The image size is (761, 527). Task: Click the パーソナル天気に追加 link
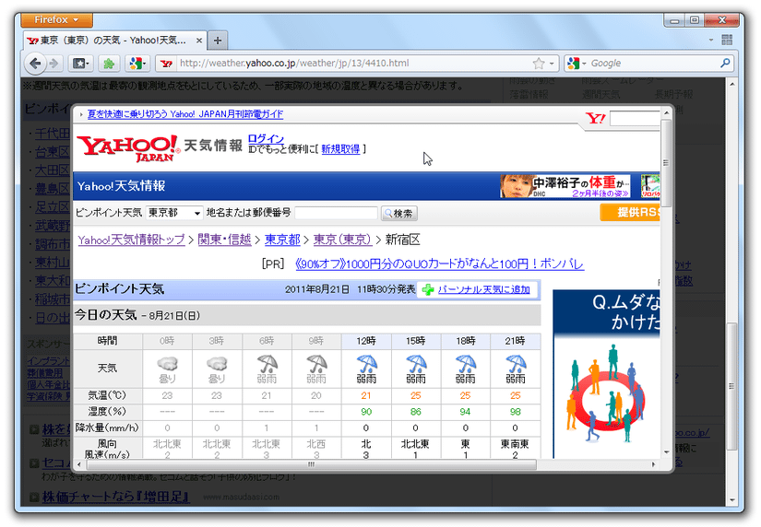point(484,289)
